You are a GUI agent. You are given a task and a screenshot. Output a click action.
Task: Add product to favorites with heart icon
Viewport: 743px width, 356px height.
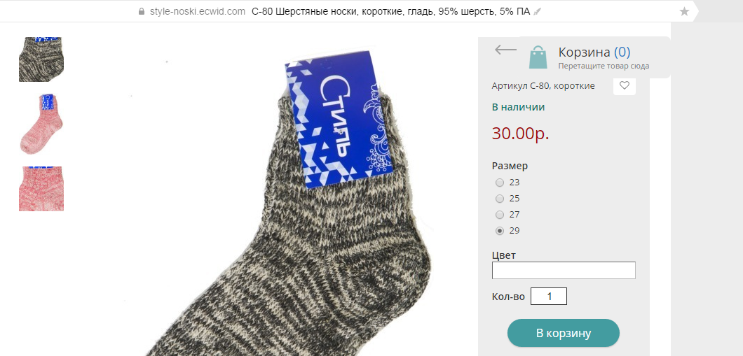coord(624,85)
